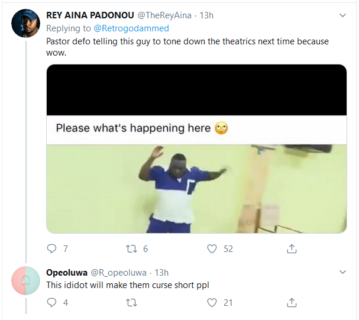Open Opeoluwa's display name profile

point(66,272)
